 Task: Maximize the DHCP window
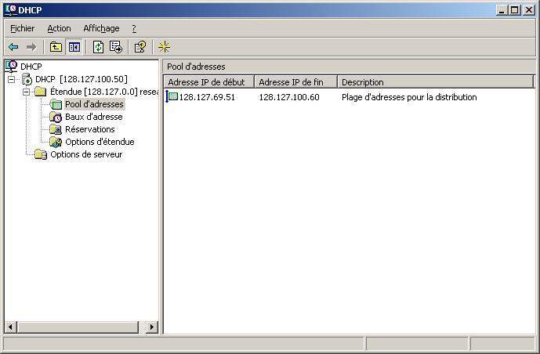514,10
